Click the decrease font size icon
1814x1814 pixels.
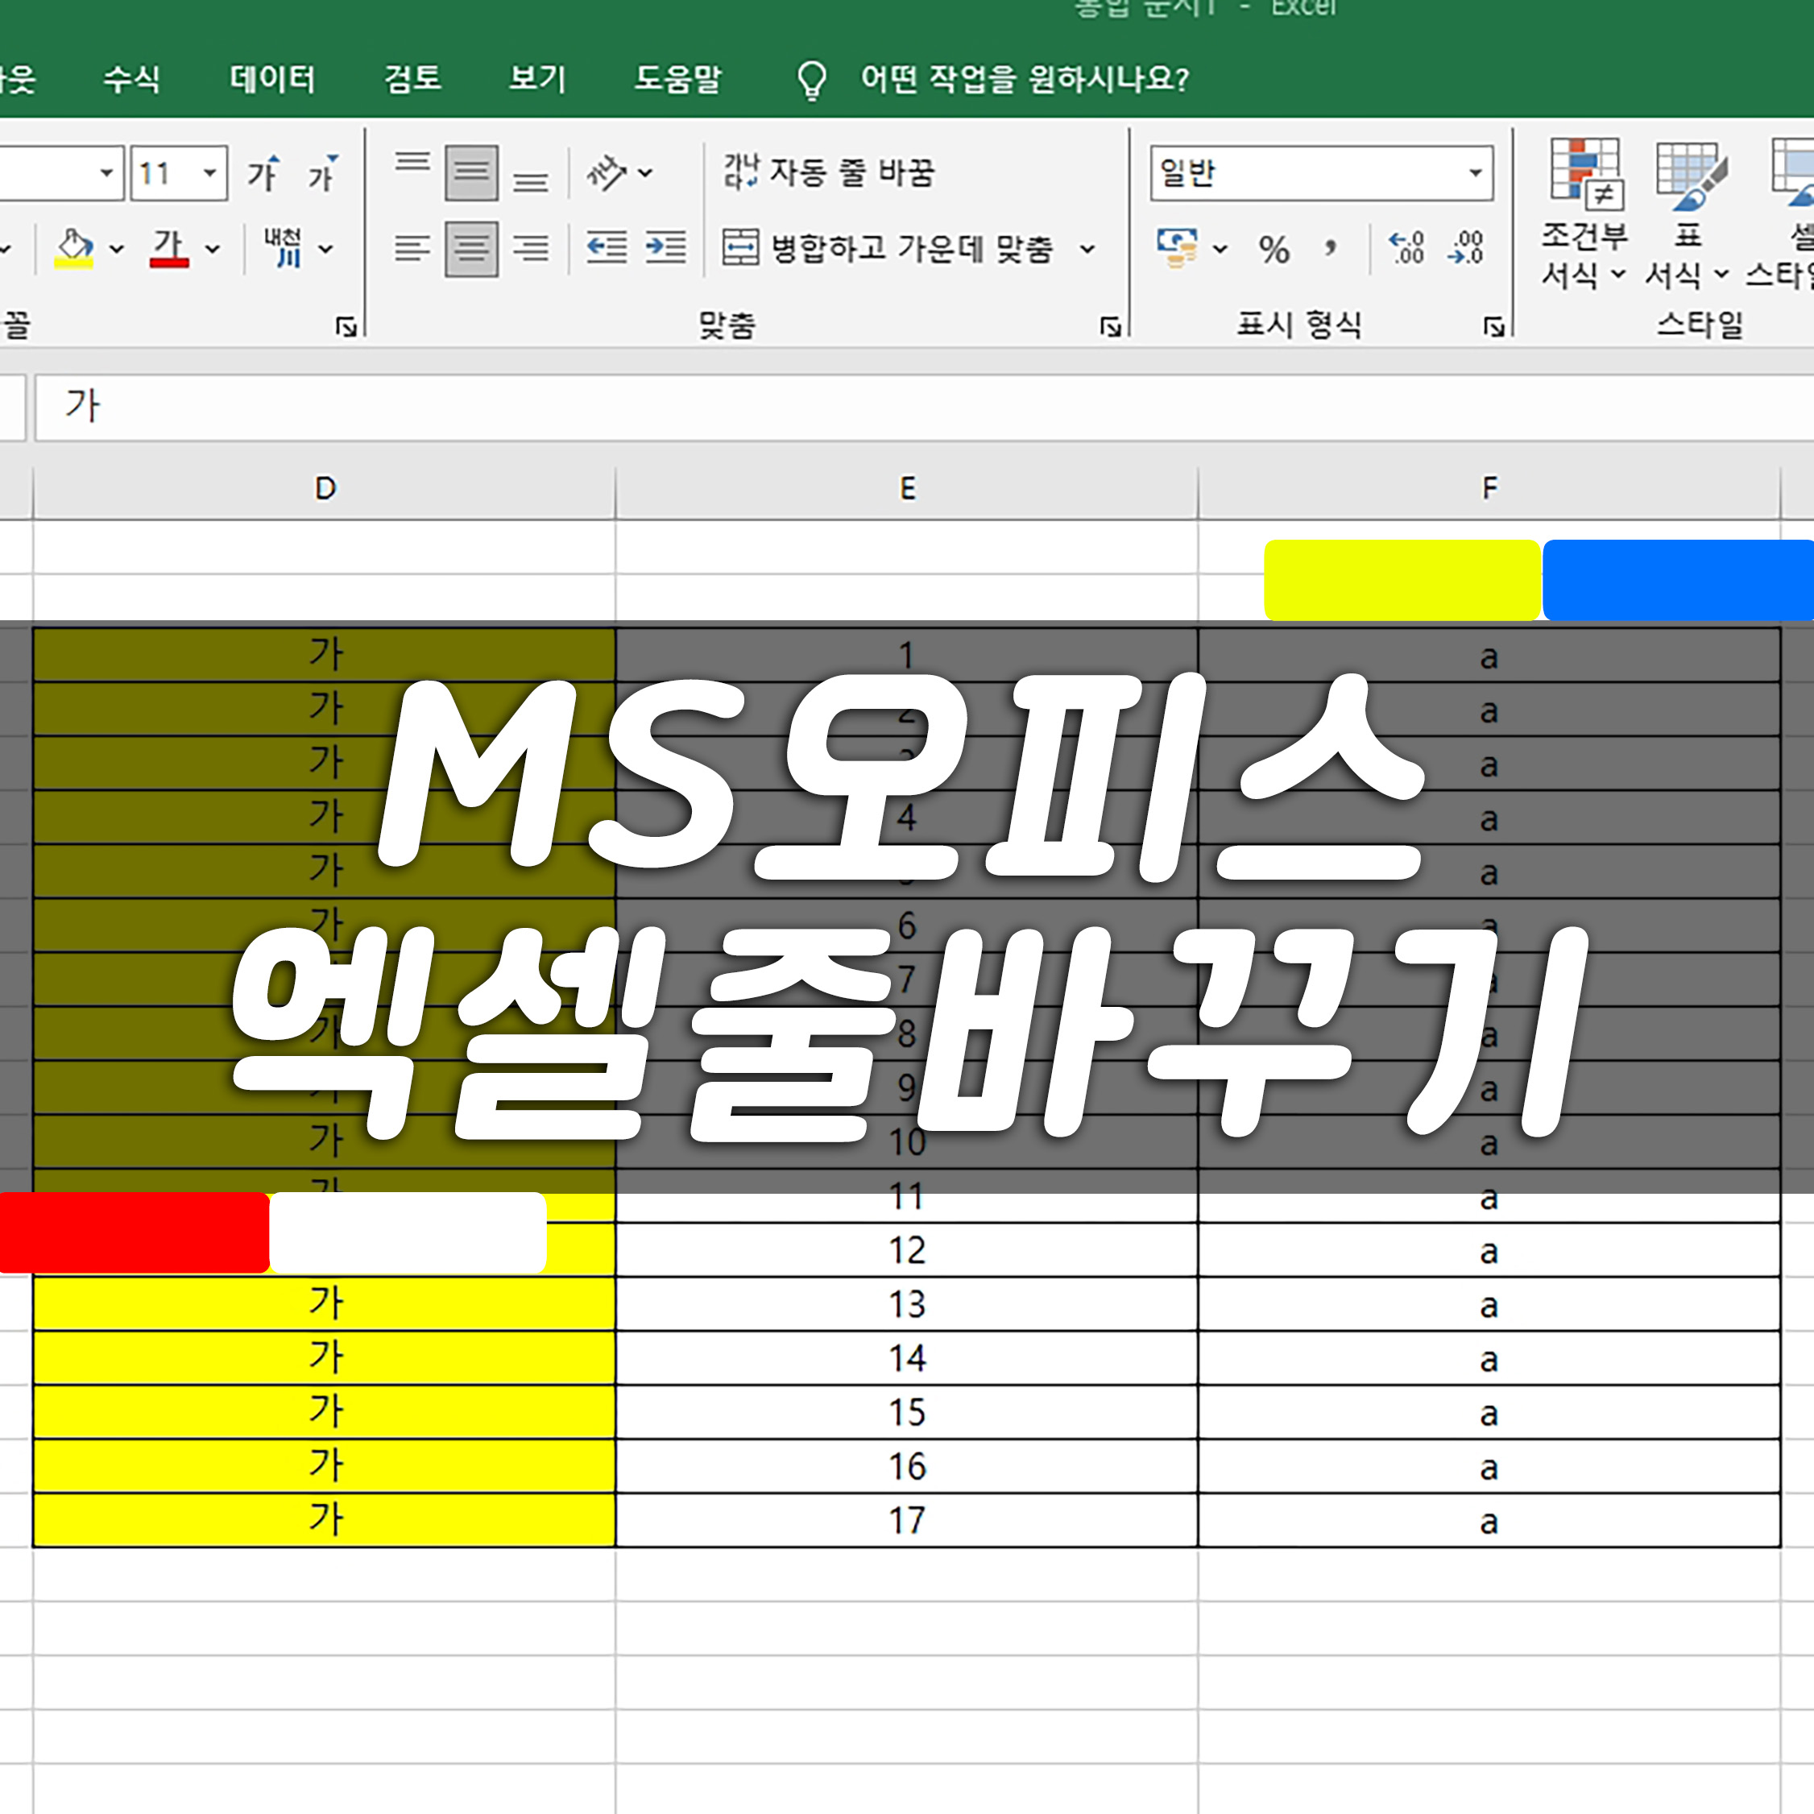click(x=322, y=174)
